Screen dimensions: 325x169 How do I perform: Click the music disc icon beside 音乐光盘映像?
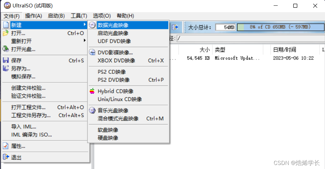(92, 110)
